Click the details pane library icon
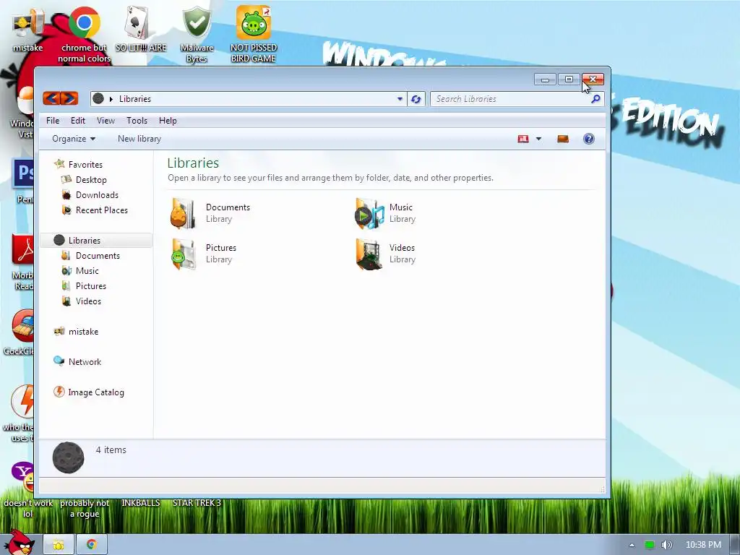The height and width of the screenshot is (555, 740). point(68,457)
